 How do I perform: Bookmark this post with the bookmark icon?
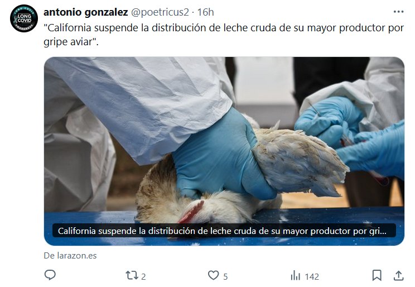pos(377,275)
